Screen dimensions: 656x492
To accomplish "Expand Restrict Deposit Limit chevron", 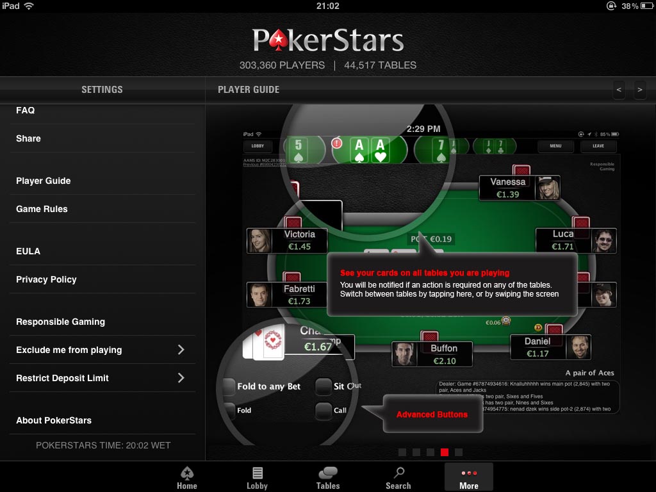I will click(181, 378).
